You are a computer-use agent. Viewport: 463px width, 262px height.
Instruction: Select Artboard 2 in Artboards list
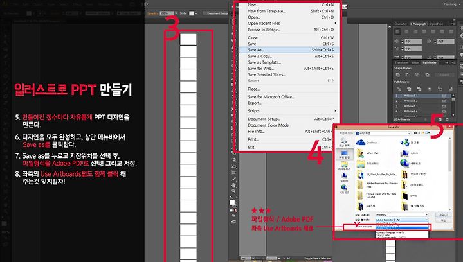pyautogui.click(x=422, y=101)
